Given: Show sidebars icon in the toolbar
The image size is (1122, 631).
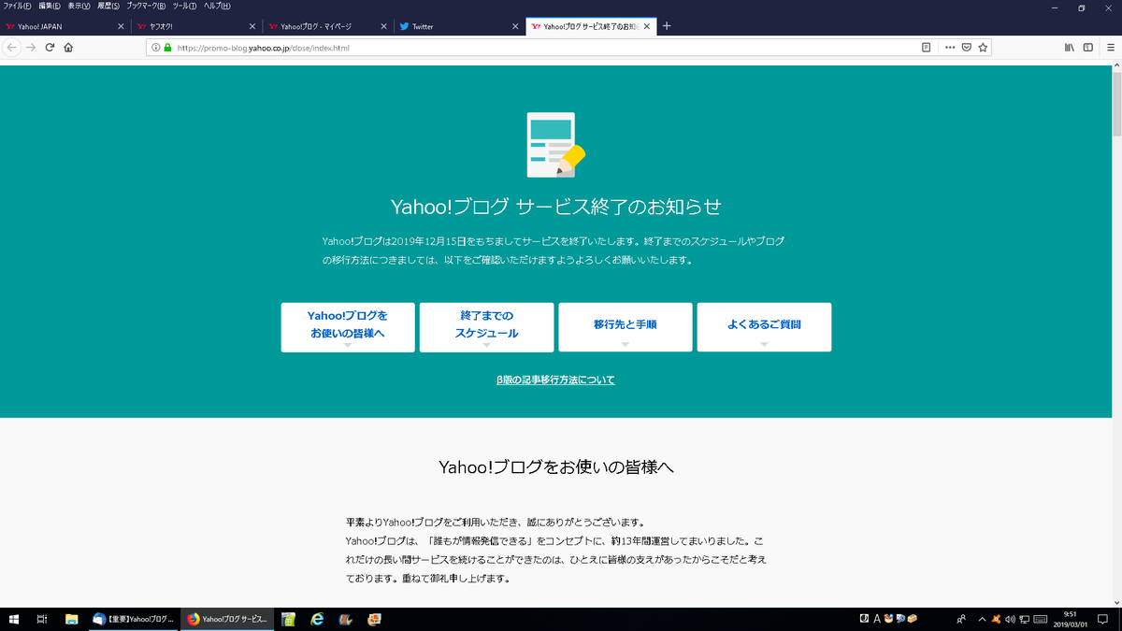Looking at the screenshot, I should pos(1087,47).
